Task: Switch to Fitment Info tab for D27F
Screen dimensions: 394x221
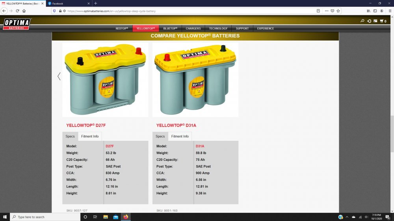Action: coord(90,136)
